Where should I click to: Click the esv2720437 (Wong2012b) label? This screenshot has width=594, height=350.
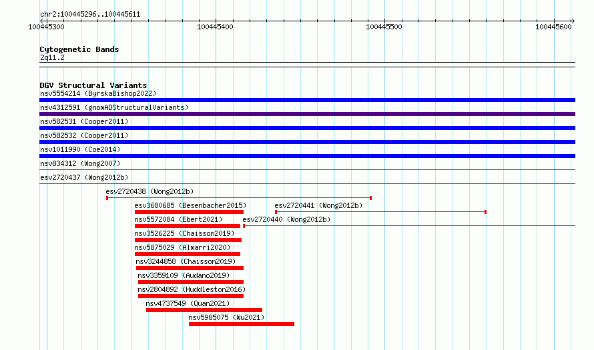(x=84, y=177)
